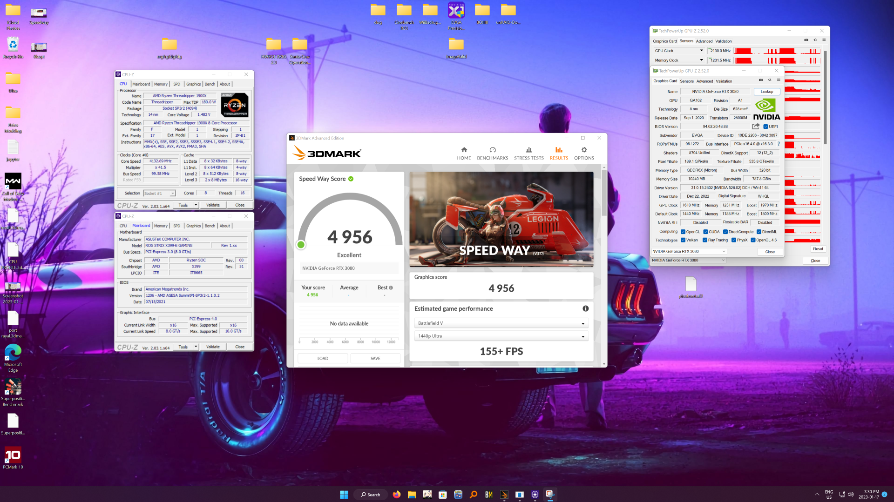
Task: Switch to Bench tab in lower CPU-Z window
Action: tap(210, 226)
